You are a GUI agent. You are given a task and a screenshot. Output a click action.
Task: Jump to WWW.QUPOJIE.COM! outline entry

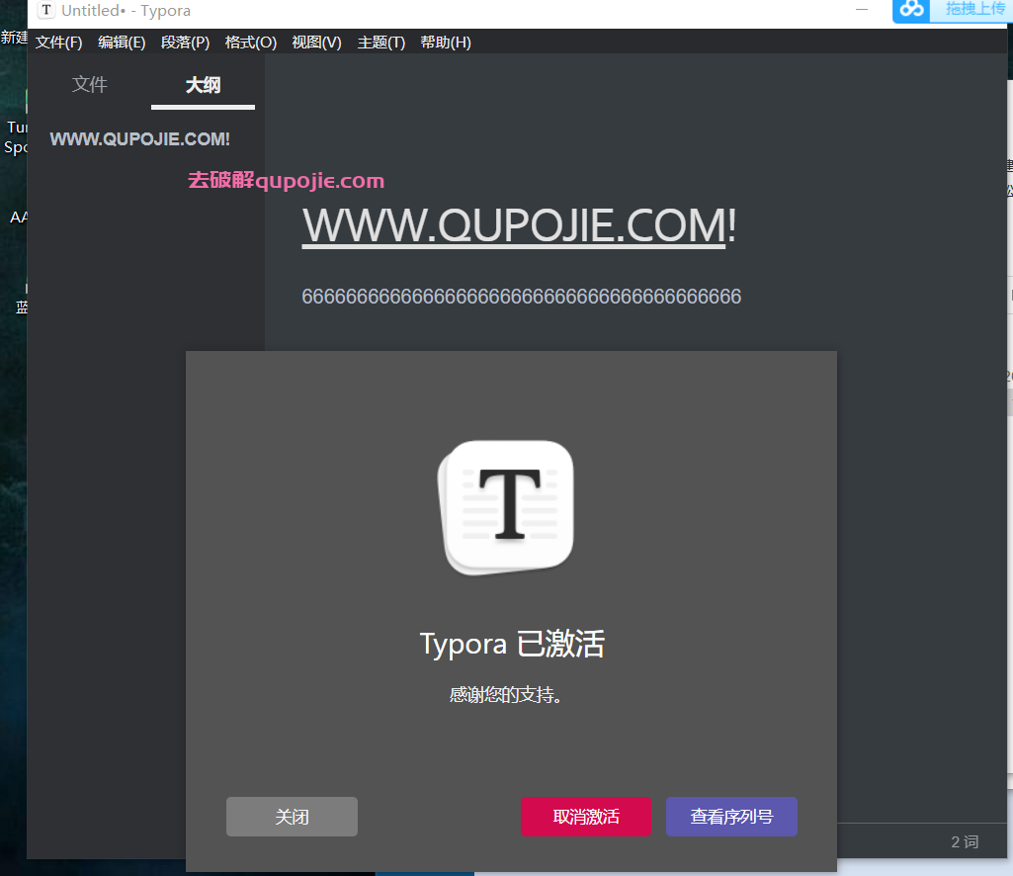[x=140, y=139]
